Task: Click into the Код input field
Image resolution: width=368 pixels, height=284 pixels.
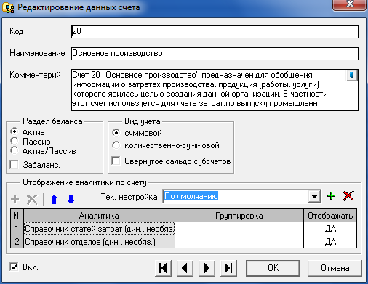Action: [x=215, y=32]
